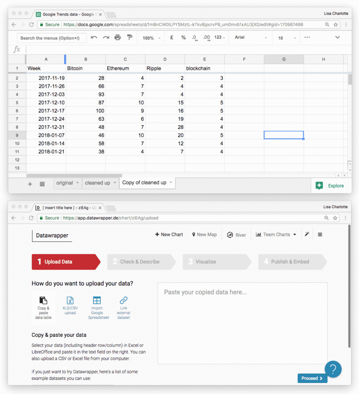The height and width of the screenshot is (394, 359).
Task: Click the data paste text field
Action: (x=242, y=323)
